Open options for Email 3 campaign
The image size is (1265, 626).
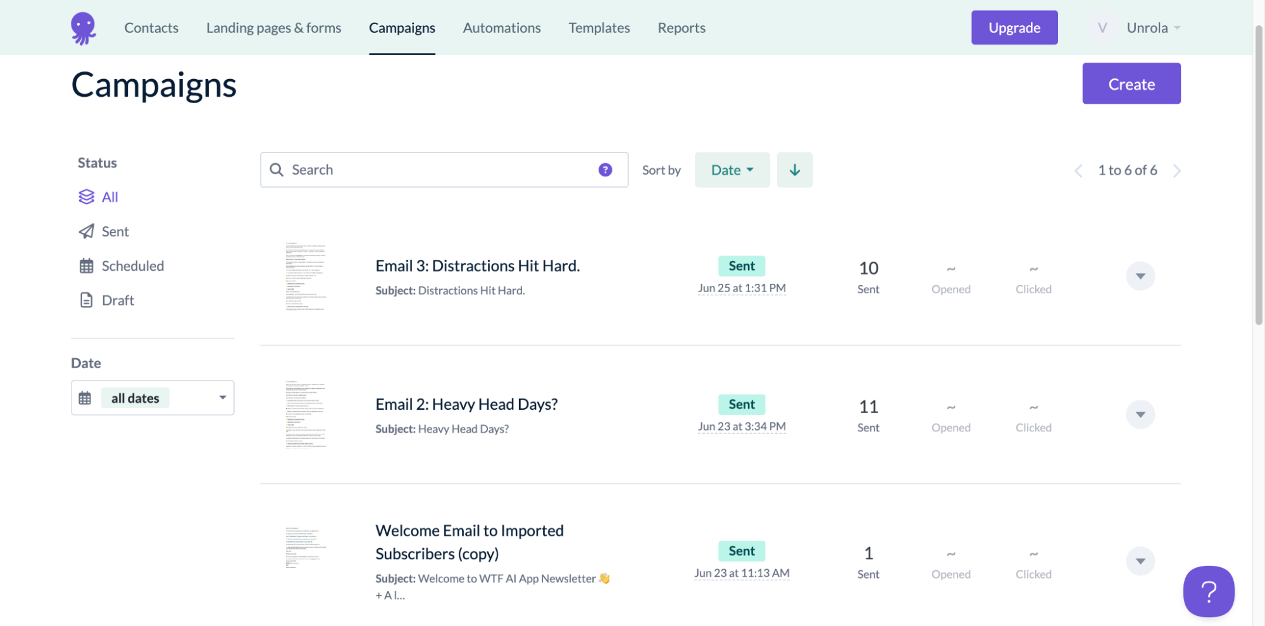[x=1140, y=276]
